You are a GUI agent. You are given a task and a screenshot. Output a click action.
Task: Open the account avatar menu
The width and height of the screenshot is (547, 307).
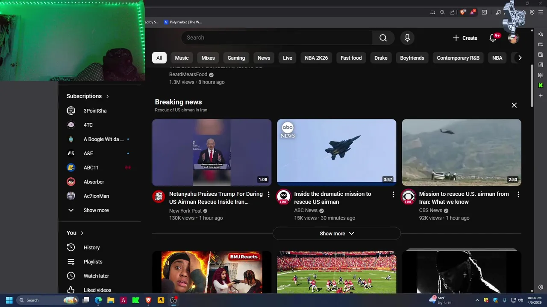pyautogui.click(x=513, y=38)
